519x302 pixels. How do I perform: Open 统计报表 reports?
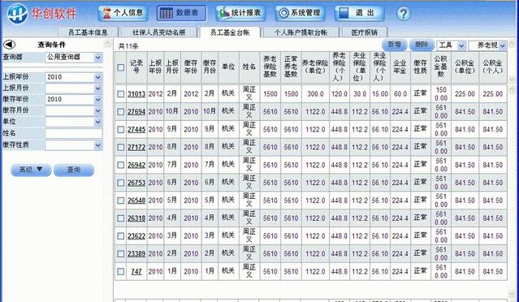coord(240,13)
